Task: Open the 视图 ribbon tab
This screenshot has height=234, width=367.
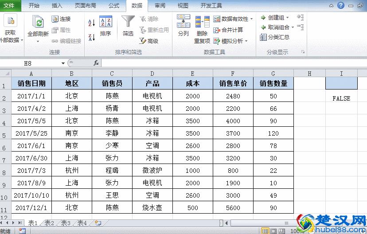Action: pos(183,6)
